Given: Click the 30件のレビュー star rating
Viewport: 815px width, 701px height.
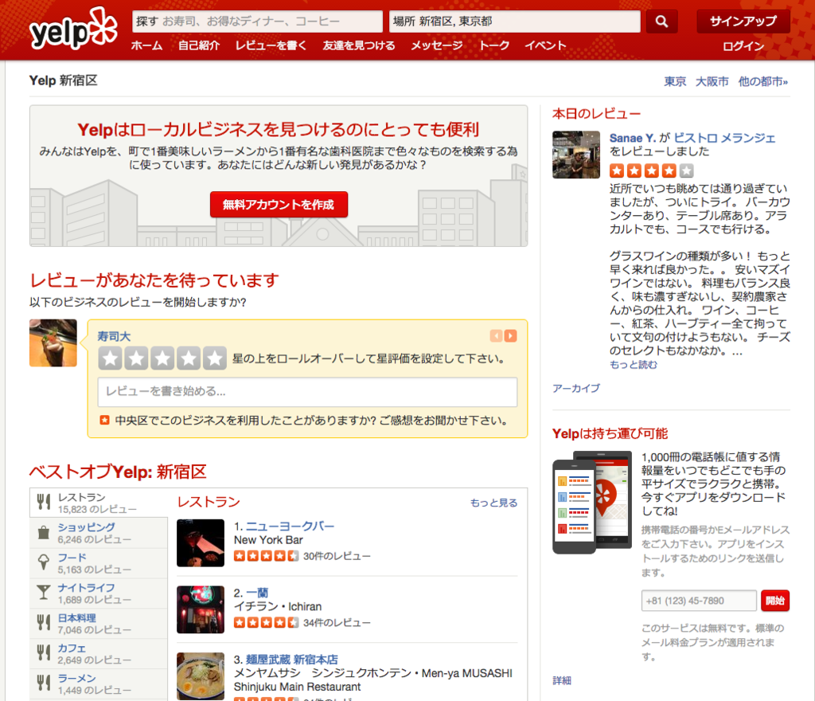Looking at the screenshot, I should [266, 556].
